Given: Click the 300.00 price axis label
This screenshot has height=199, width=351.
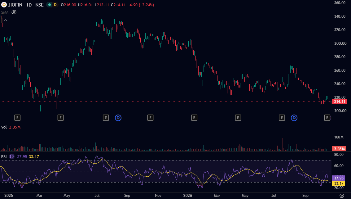Looking at the screenshot, I should [340, 43].
